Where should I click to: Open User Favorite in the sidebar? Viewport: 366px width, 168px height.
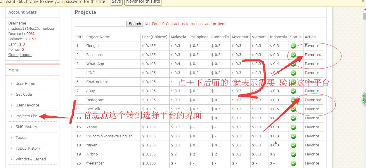pyautogui.click(x=27, y=105)
